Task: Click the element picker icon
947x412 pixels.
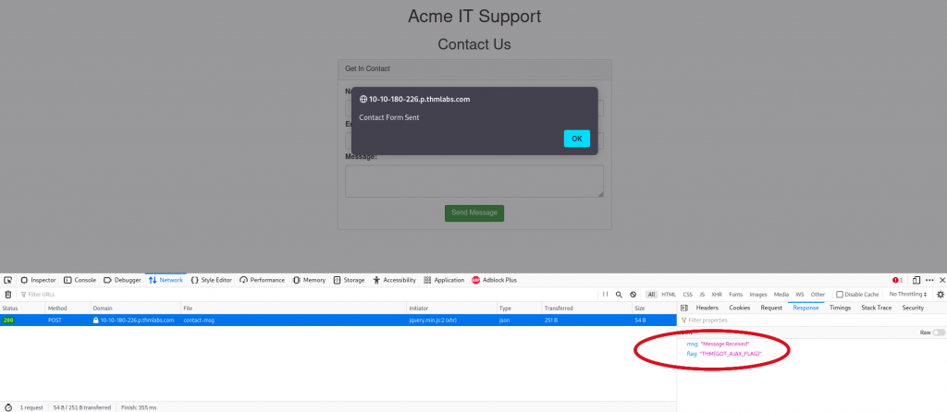Action: [x=7, y=280]
